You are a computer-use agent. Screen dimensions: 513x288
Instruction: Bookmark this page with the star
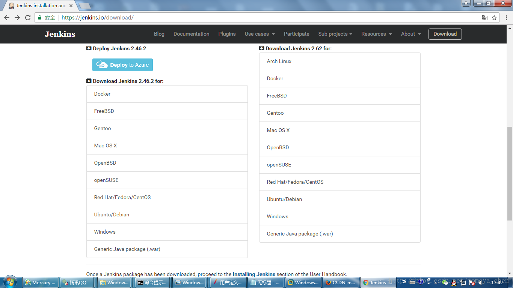(x=494, y=18)
